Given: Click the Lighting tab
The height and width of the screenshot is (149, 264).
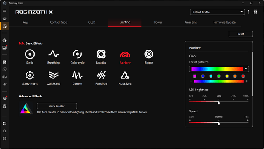Looking at the screenshot, I should (x=125, y=22).
